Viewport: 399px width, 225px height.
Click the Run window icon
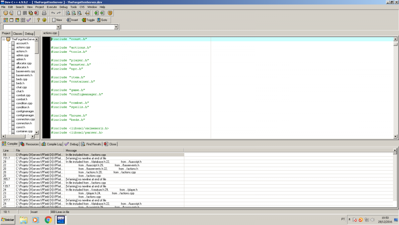pyautogui.click(x=12, y=20)
